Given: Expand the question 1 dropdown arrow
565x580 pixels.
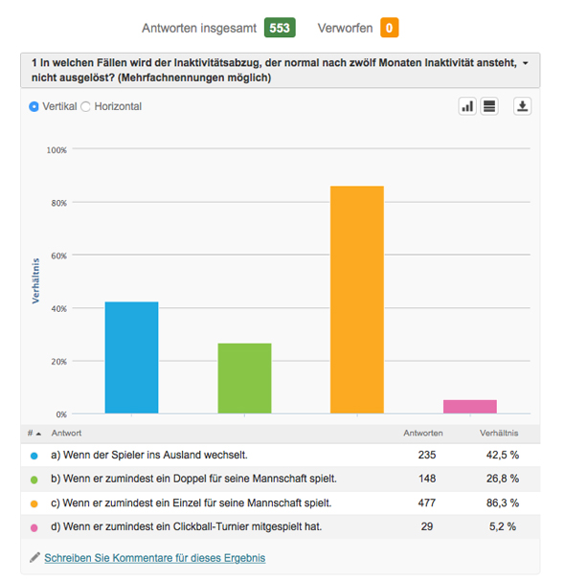Looking at the screenshot, I should (525, 63).
